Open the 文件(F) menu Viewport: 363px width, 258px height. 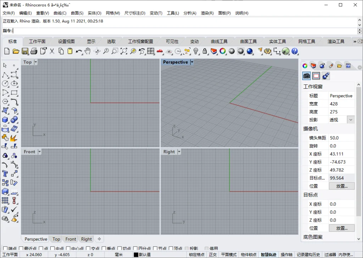(x=9, y=13)
